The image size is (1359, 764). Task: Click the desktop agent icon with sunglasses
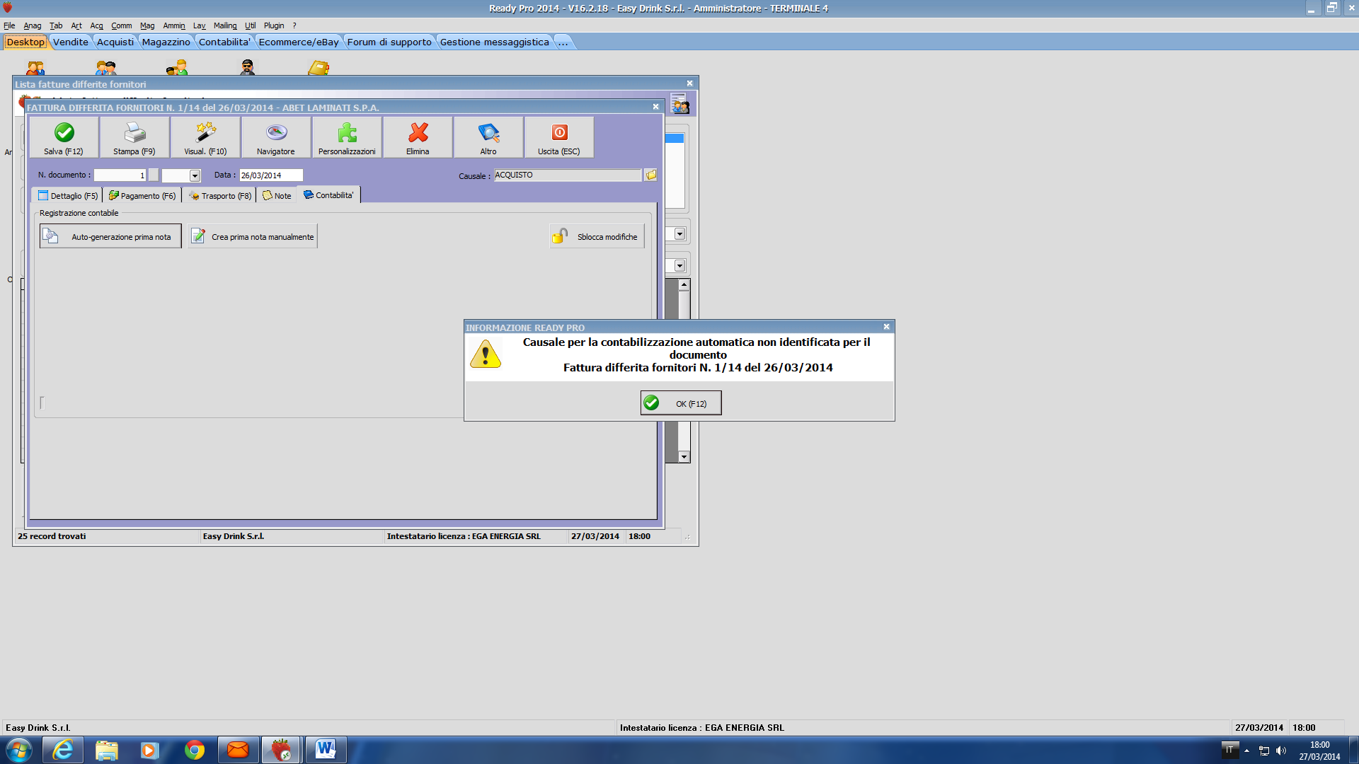[247, 68]
